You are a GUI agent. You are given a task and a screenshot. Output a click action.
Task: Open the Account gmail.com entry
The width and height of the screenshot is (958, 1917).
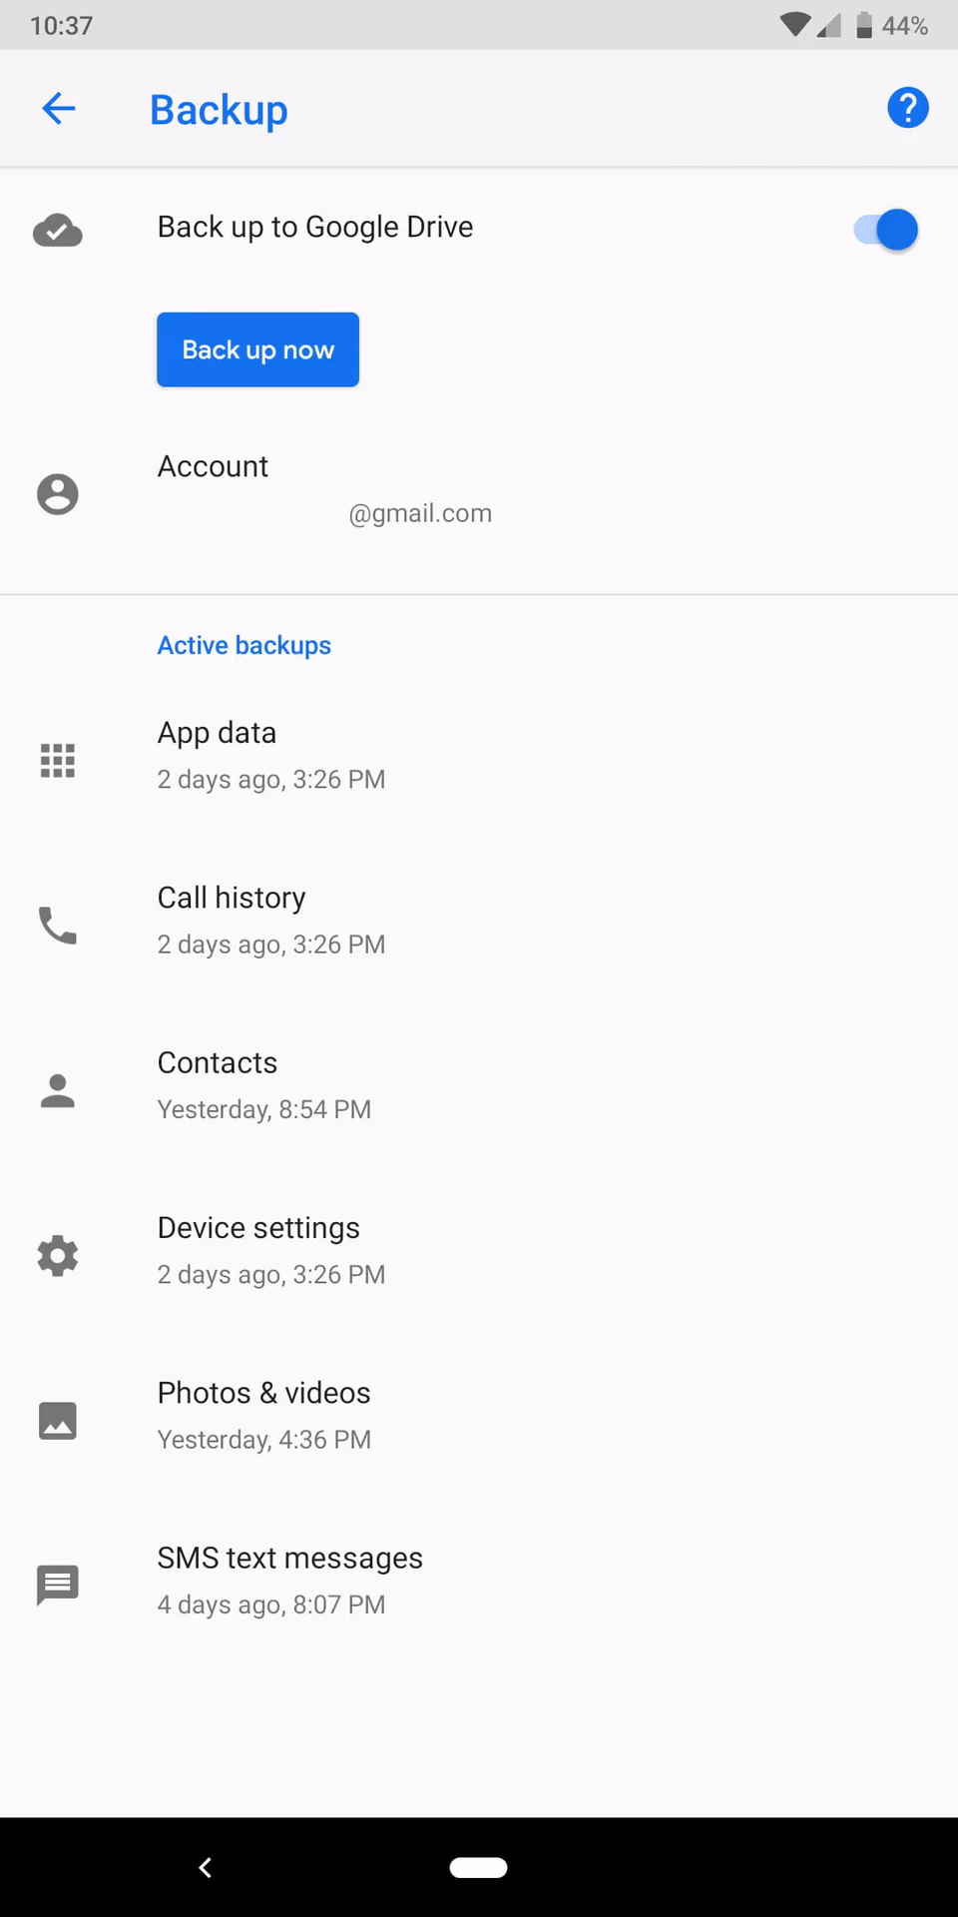(323, 489)
